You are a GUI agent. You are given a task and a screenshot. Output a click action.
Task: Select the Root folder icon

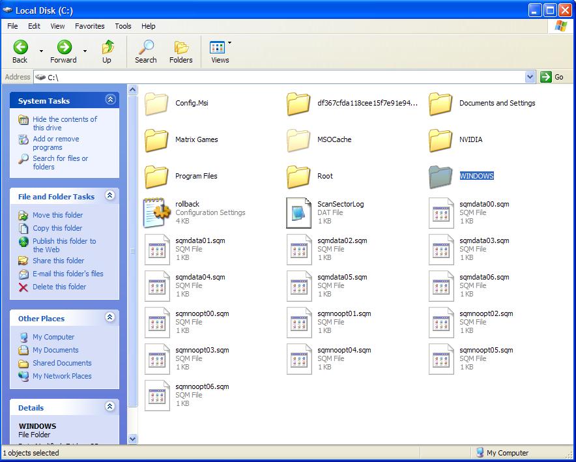pos(298,177)
